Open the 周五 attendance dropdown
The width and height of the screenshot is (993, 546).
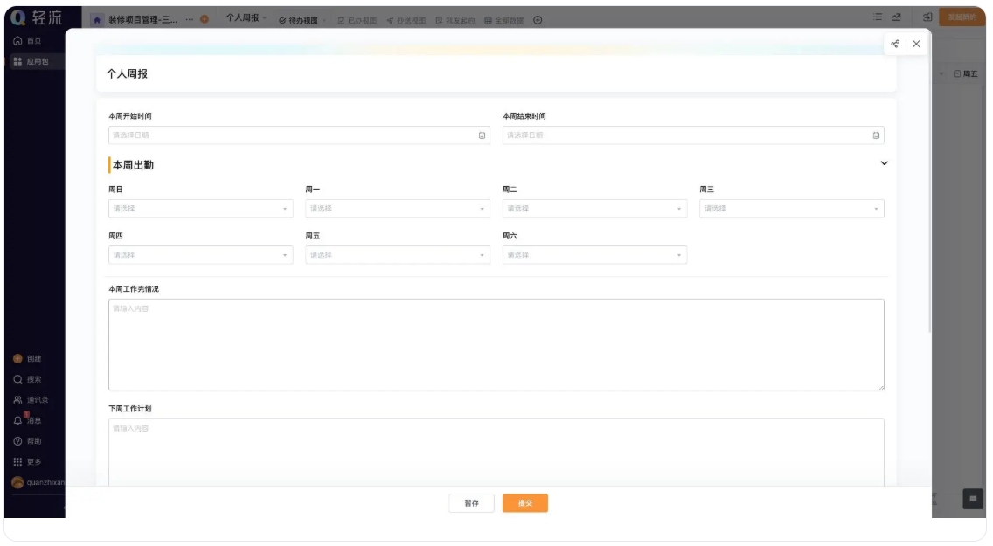click(397, 255)
